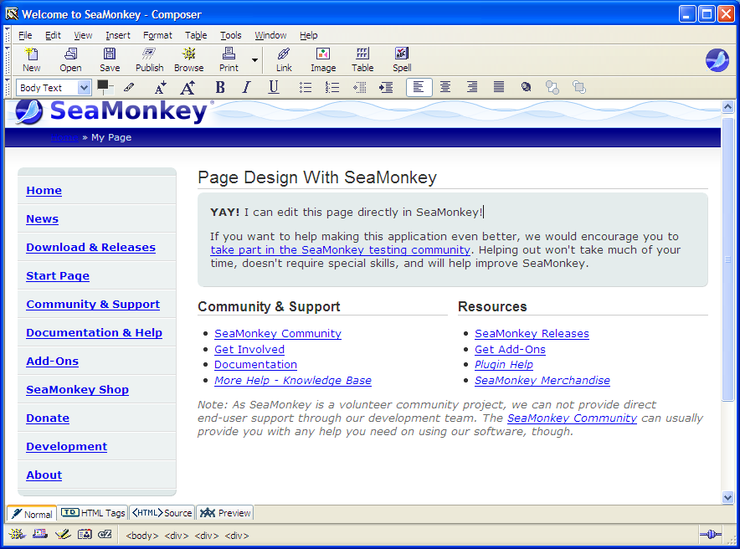Switch to the HTML Source tab
The image size is (740, 549).
click(163, 513)
